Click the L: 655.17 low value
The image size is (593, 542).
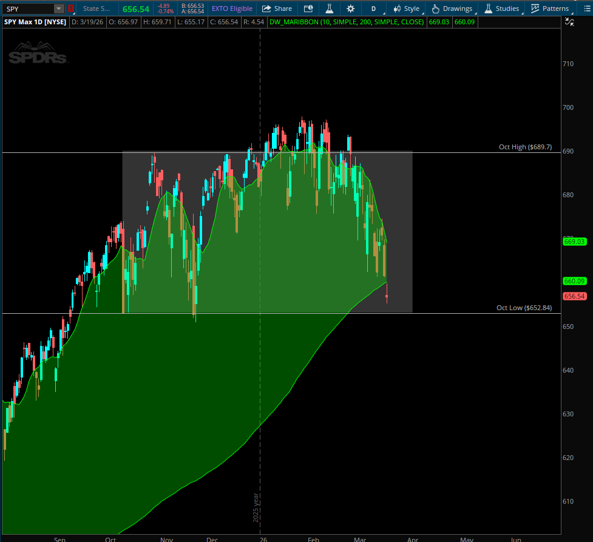(x=191, y=22)
